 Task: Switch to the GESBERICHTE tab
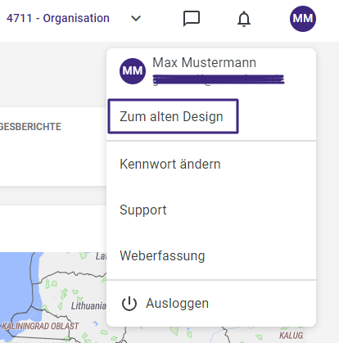pyautogui.click(x=30, y=127)
